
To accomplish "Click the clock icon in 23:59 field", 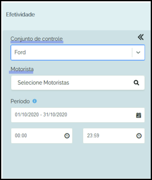I will (139, 136).
